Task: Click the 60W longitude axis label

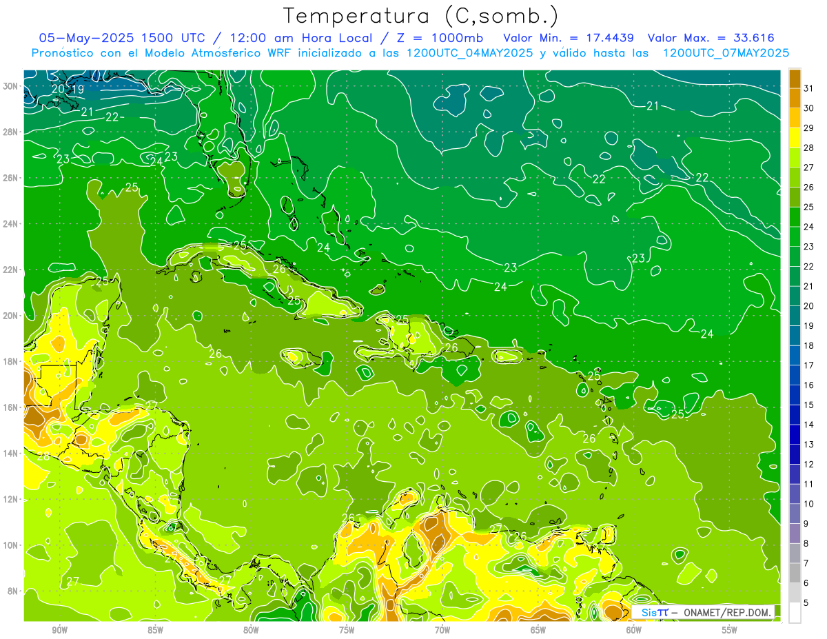Action: point(634,630)
